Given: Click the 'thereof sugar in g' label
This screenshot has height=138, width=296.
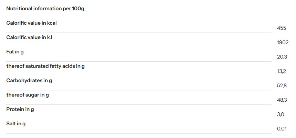Looking at the screenshot, I should pyautogui.click(x=28, y=95).
